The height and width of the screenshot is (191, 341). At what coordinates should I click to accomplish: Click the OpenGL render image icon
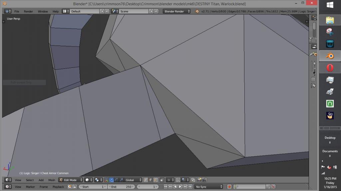(199, 180)
